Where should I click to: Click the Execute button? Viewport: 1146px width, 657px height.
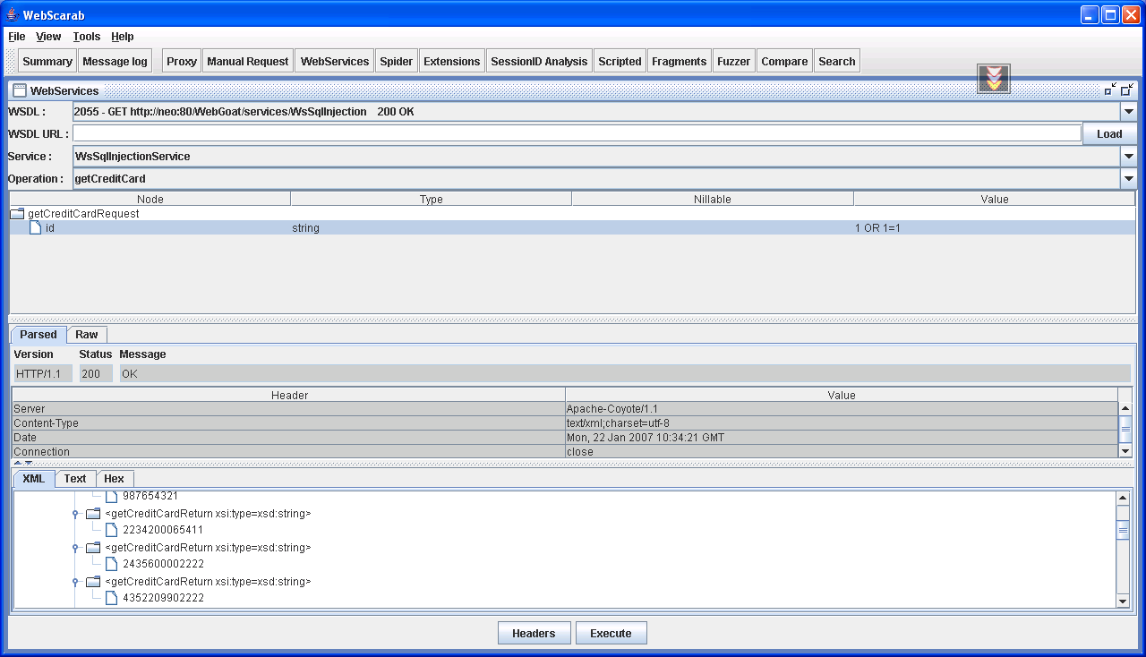coord(611,632)
